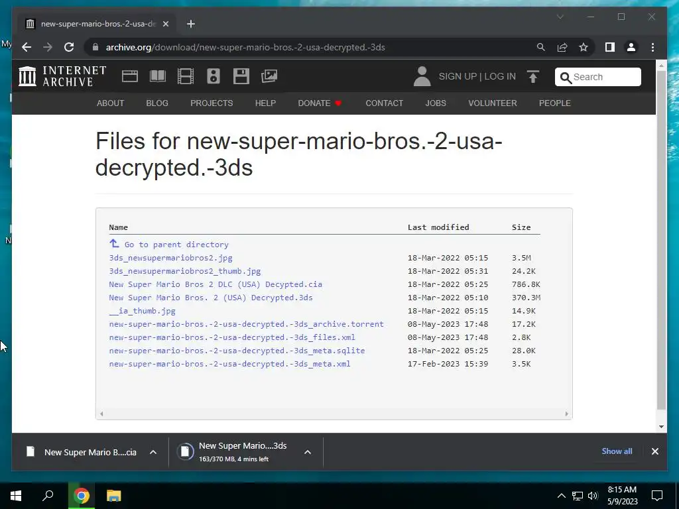This screenshot has height=509, width=679.
Task: Go back with Chrome's back arrow
Action: 27,47
